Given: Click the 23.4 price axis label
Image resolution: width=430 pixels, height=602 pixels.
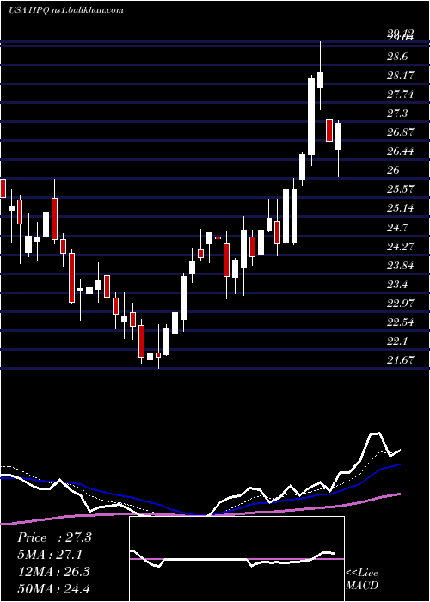Looking at the screenshot, I should coord(397,284).
